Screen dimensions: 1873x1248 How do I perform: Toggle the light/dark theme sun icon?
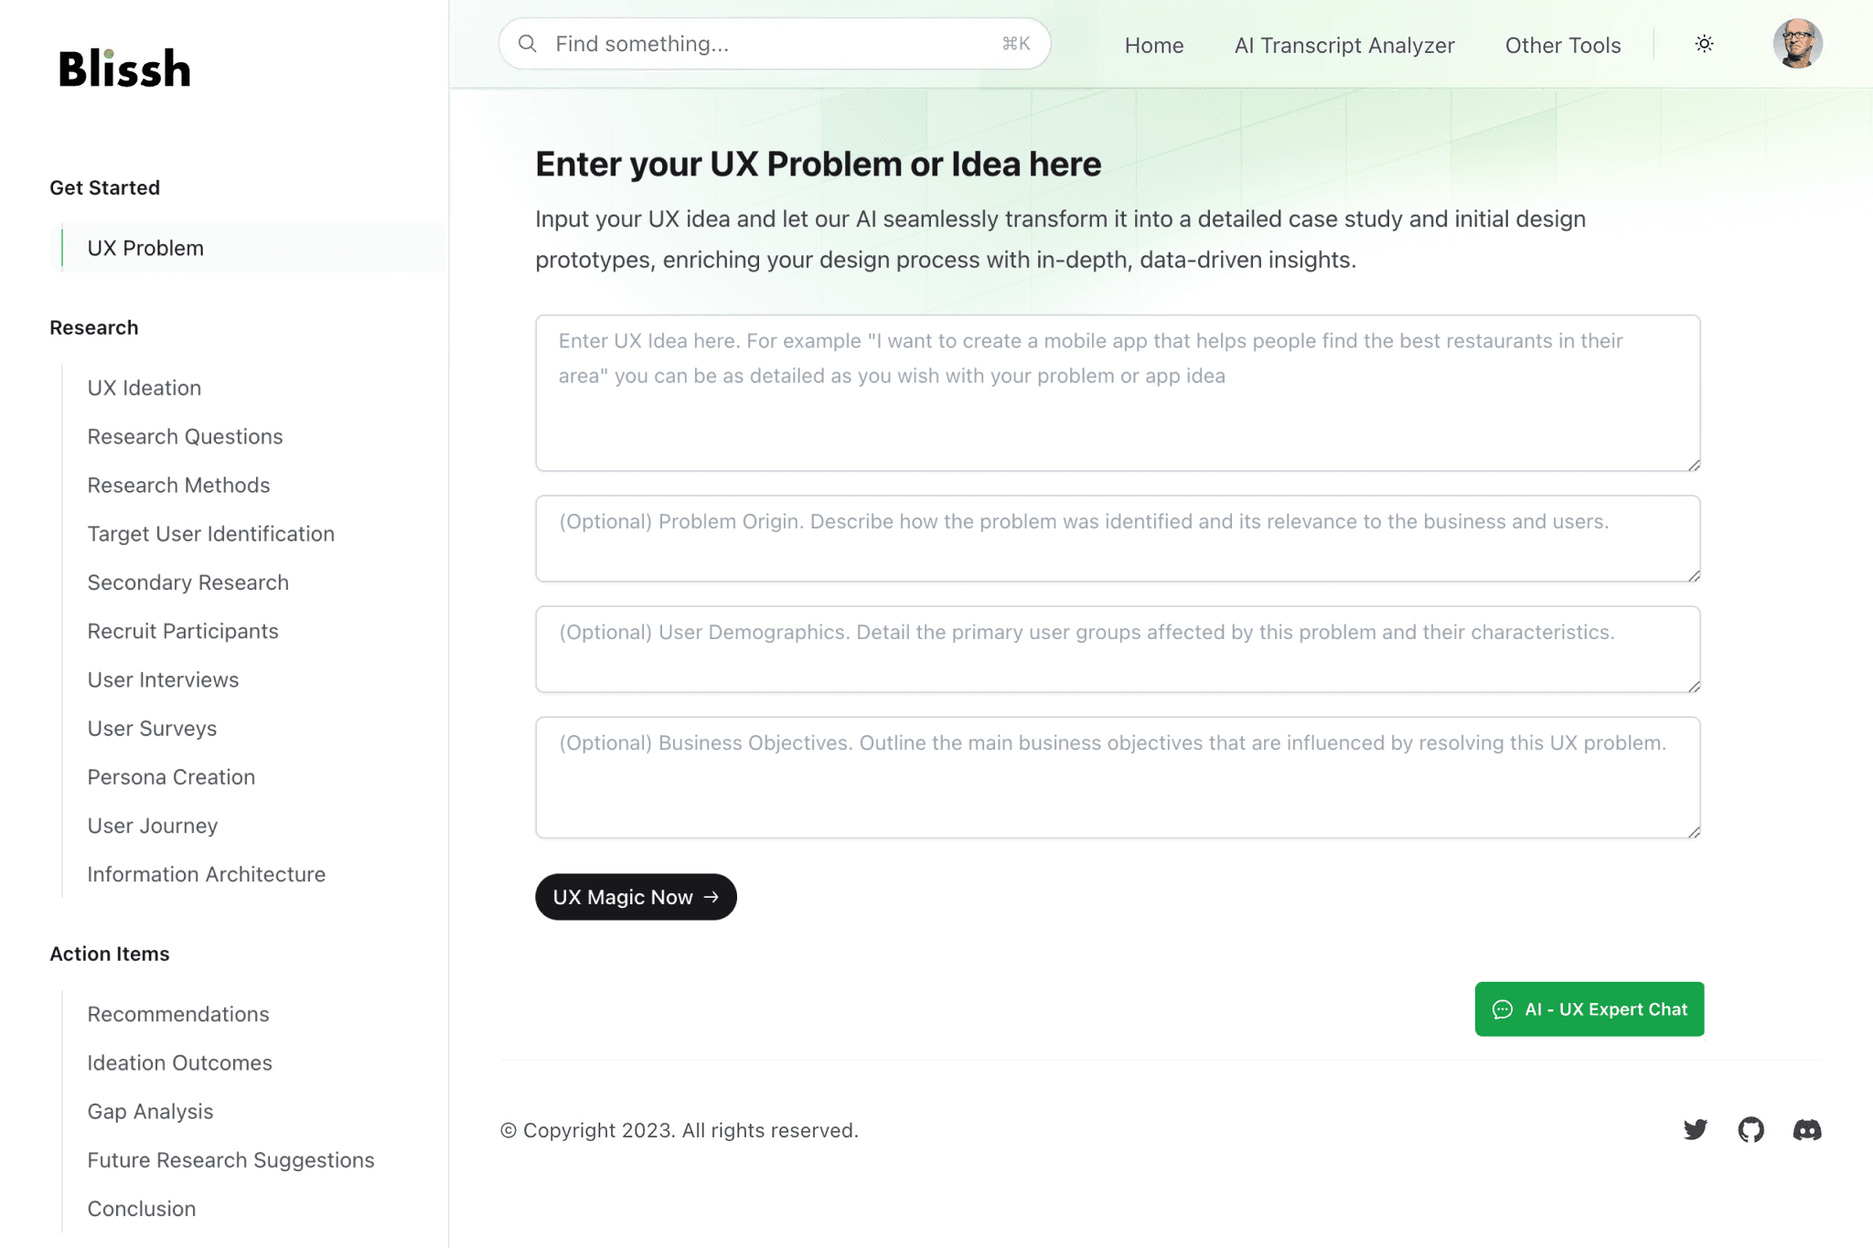coord(1704,44)
